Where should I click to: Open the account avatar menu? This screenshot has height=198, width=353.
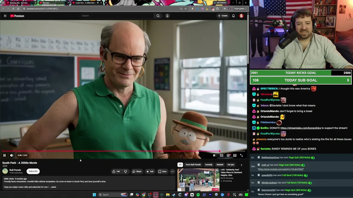pyautogui.click(x=241, y=16)
